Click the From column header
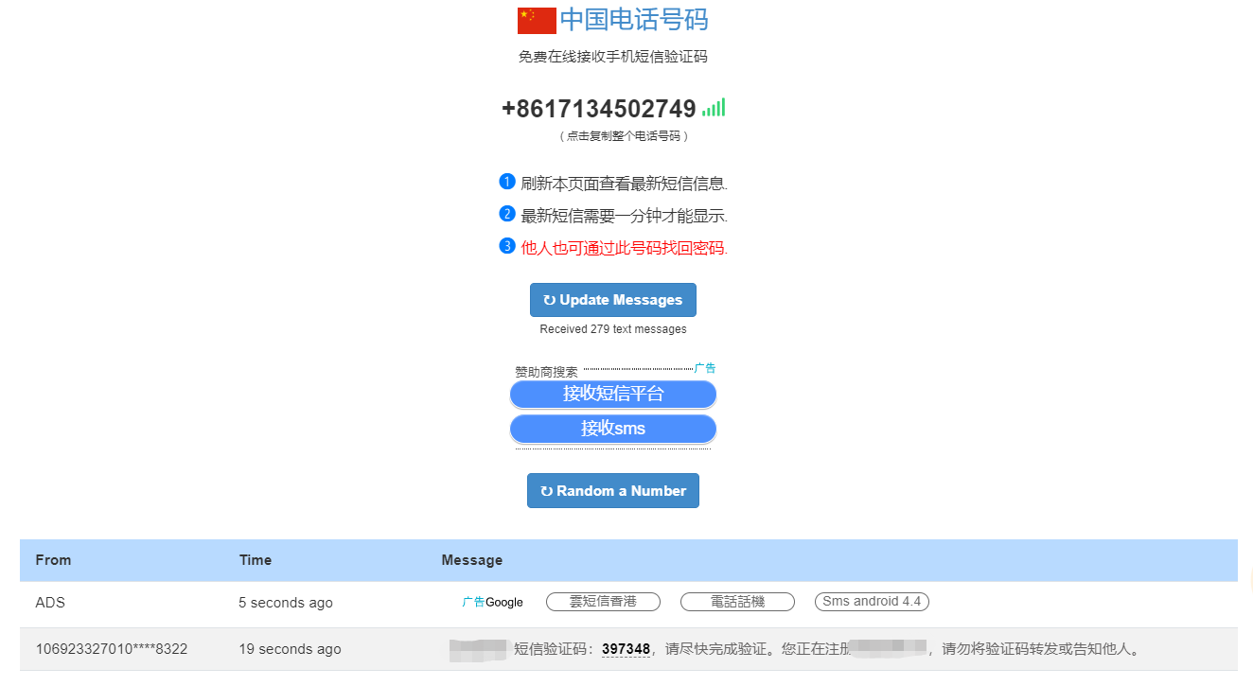The image size is (1253, 686). (x=53, y=559)
